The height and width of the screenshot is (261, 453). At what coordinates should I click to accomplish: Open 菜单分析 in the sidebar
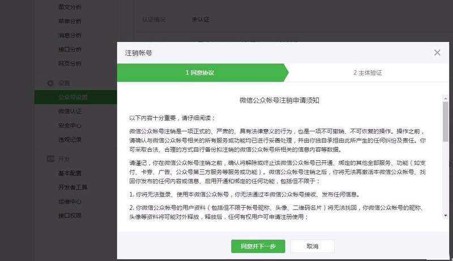(x=70, y=21)
